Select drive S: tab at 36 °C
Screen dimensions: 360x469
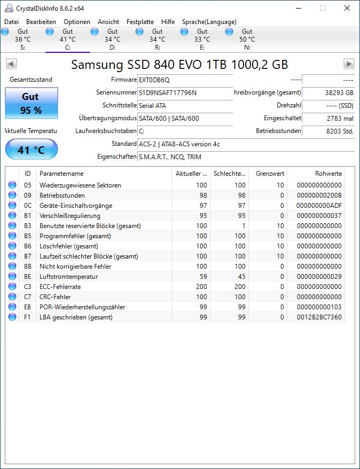(x=23, y=39)
